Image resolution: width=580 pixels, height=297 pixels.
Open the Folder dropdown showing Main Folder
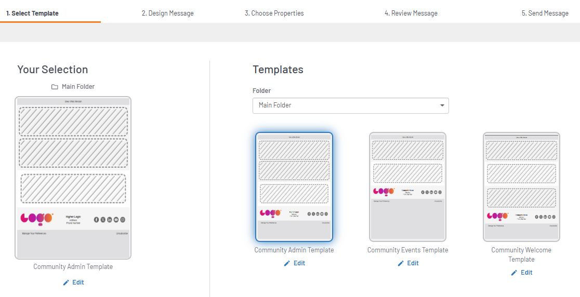tap(350, 105)
